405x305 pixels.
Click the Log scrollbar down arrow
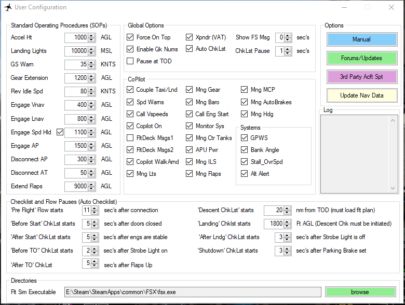393,188
